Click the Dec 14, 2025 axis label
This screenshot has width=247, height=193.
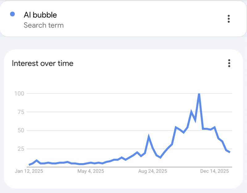[x=214, y=171]
